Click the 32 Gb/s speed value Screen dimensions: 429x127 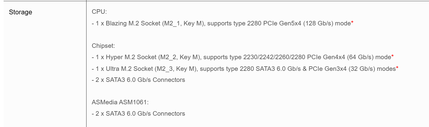(x=363, y=69)
